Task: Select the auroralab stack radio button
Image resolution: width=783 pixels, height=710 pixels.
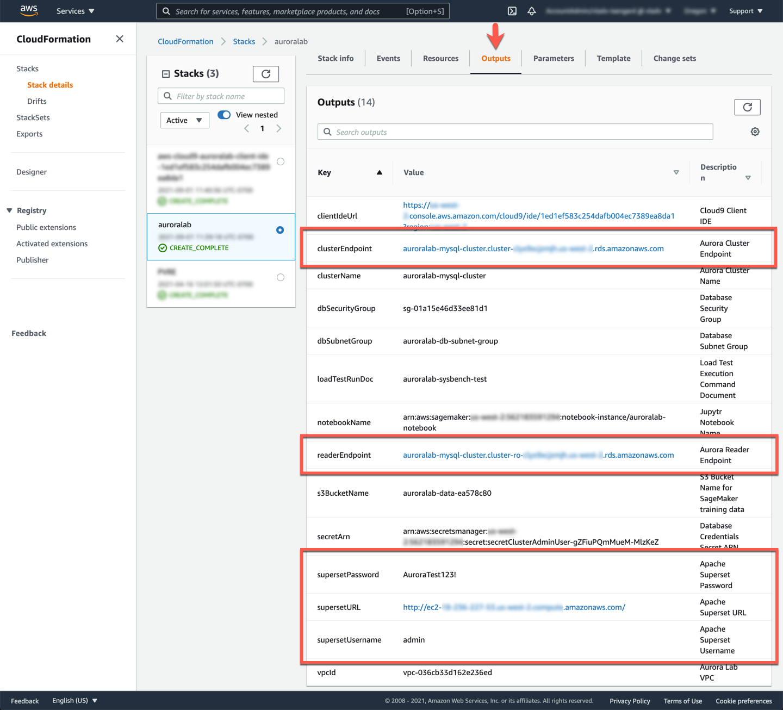Action: coord(280,230)
